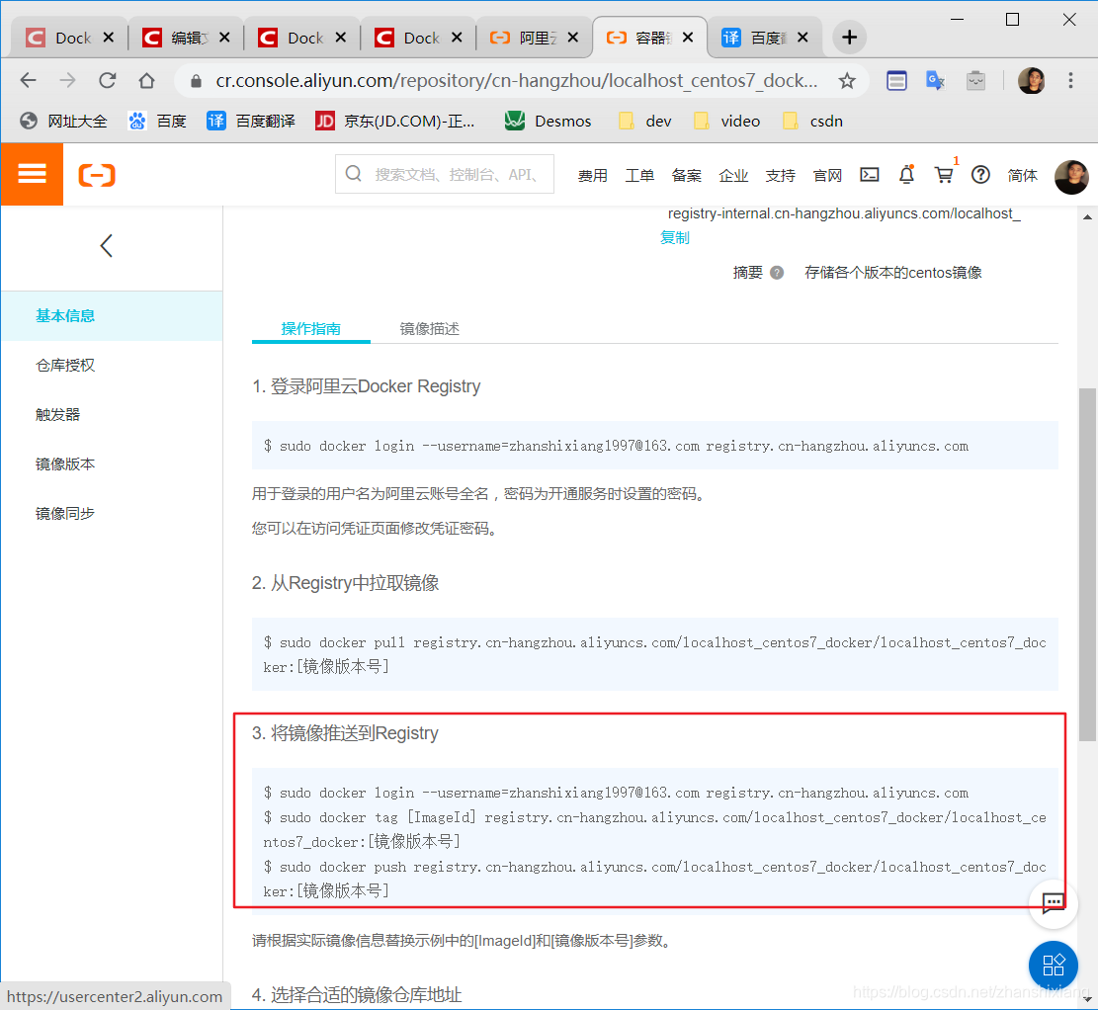The width and height of the screenshot is (1098, 1010).
Task: Click the 工单 header menu
Action: (x=639, y=175)
